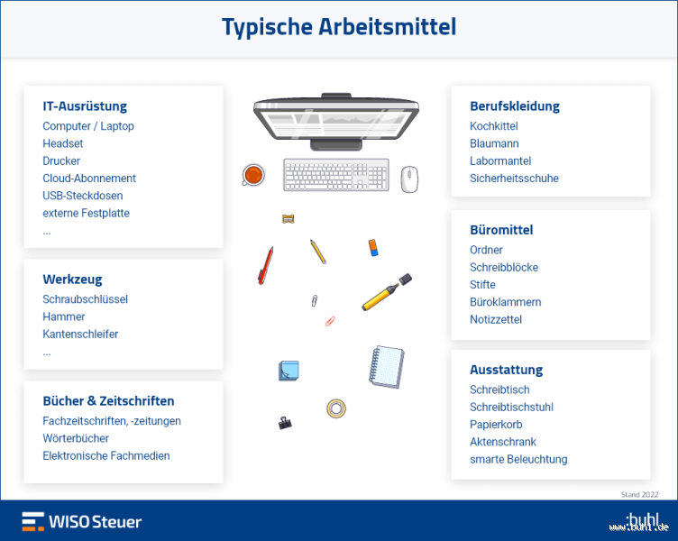Click the yellow pencil illustration
The image size is (678, 541).
317,252
